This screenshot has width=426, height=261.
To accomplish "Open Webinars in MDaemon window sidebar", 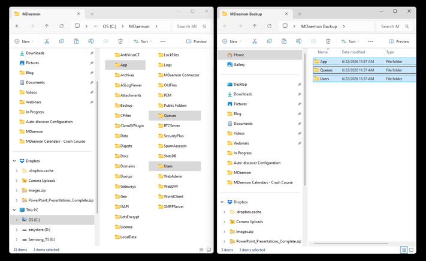I will [34, 102].
